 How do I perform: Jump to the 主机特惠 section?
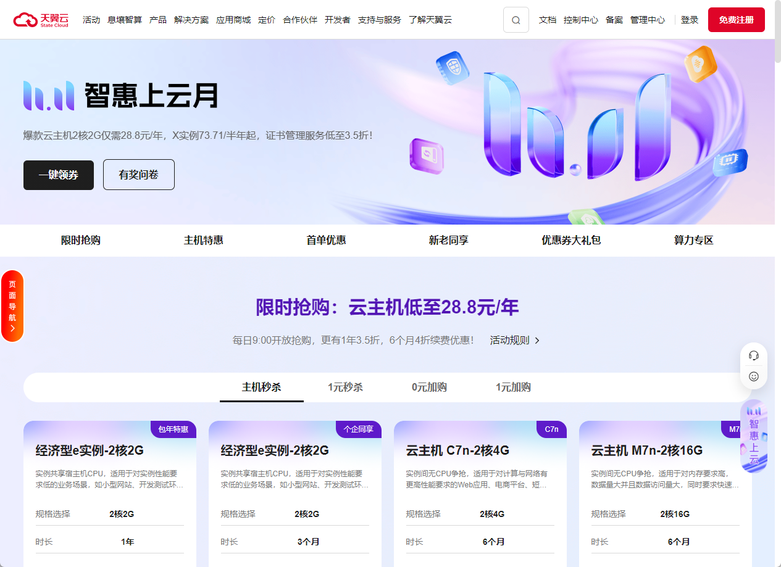click(203, 241)
